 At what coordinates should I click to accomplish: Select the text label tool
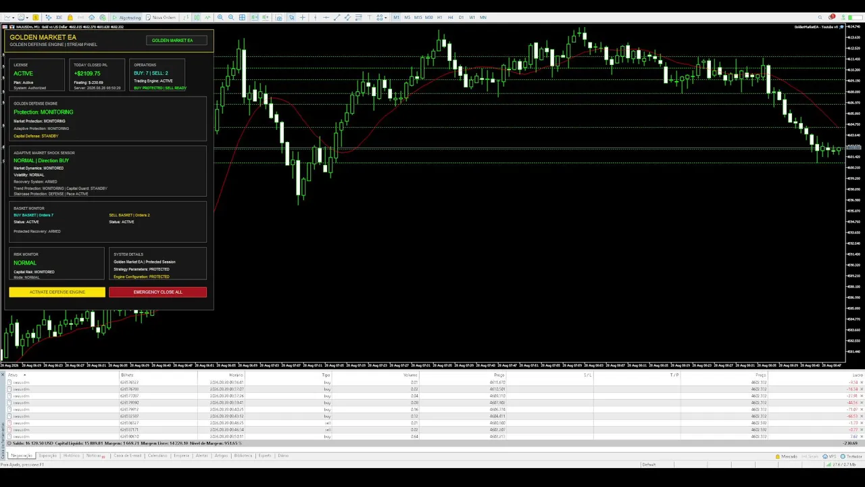click(369, 18)
